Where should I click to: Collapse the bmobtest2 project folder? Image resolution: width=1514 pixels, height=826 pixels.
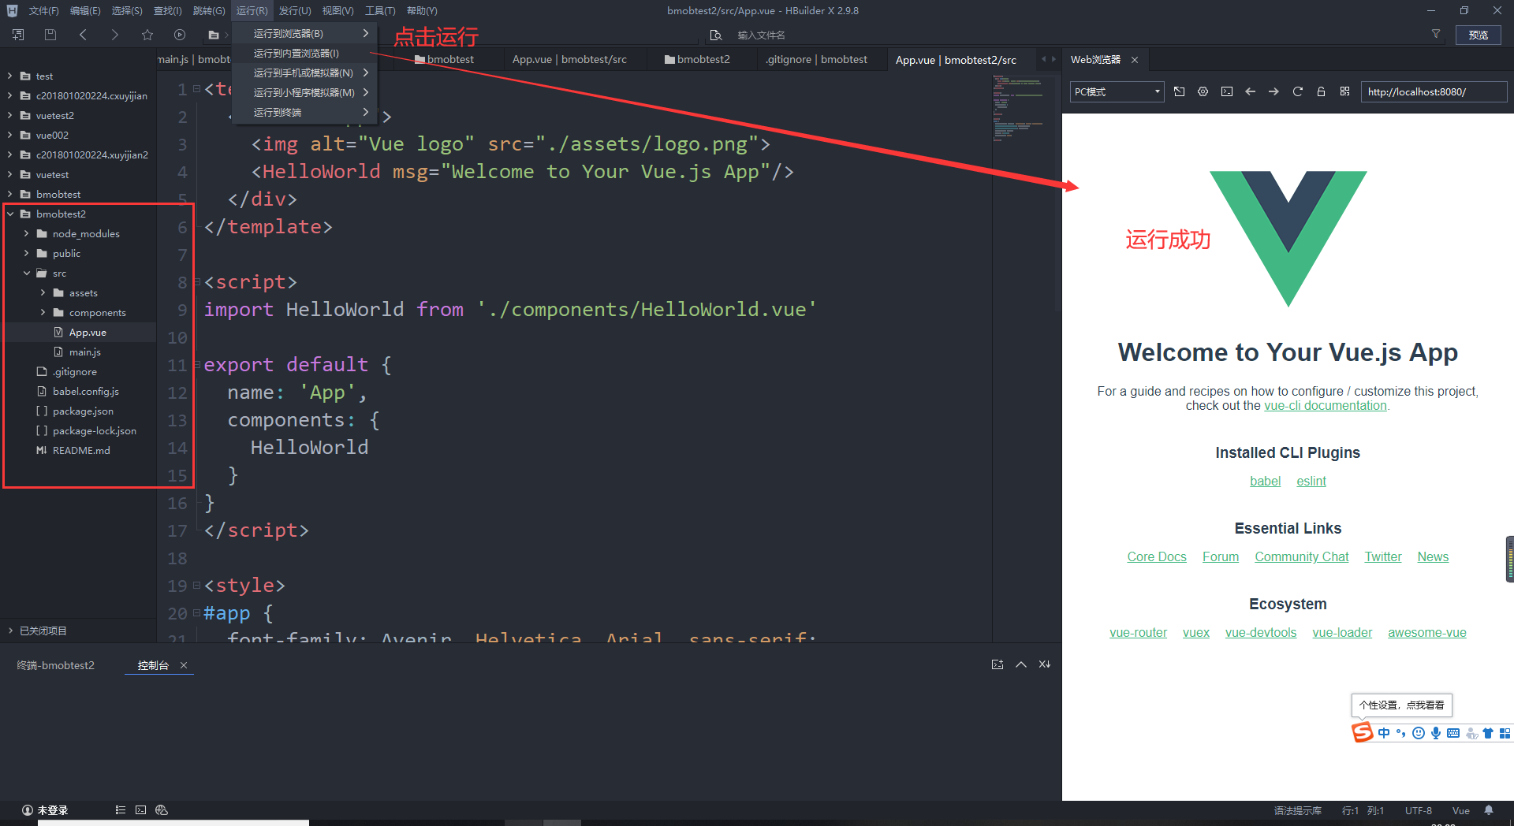pos(9,214)
